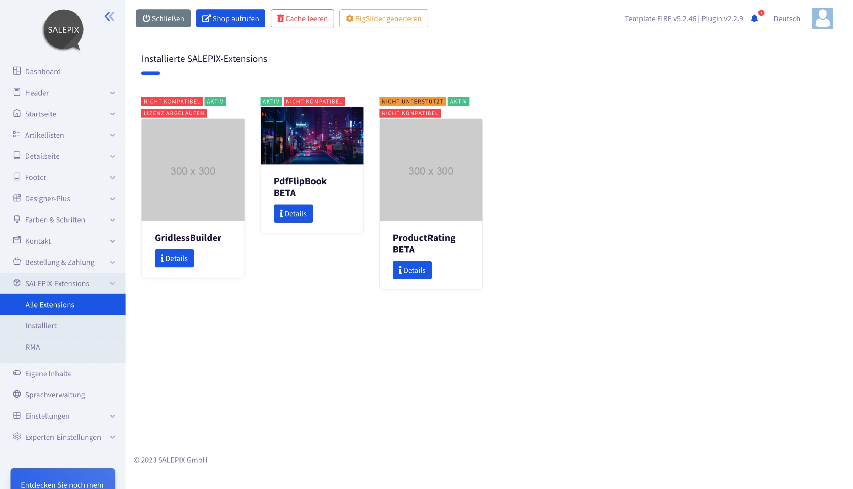The width and height of the screenshot is (853, 489).
Task: Open the Alle Extensions menu item
Action: (x=63, y=304)
